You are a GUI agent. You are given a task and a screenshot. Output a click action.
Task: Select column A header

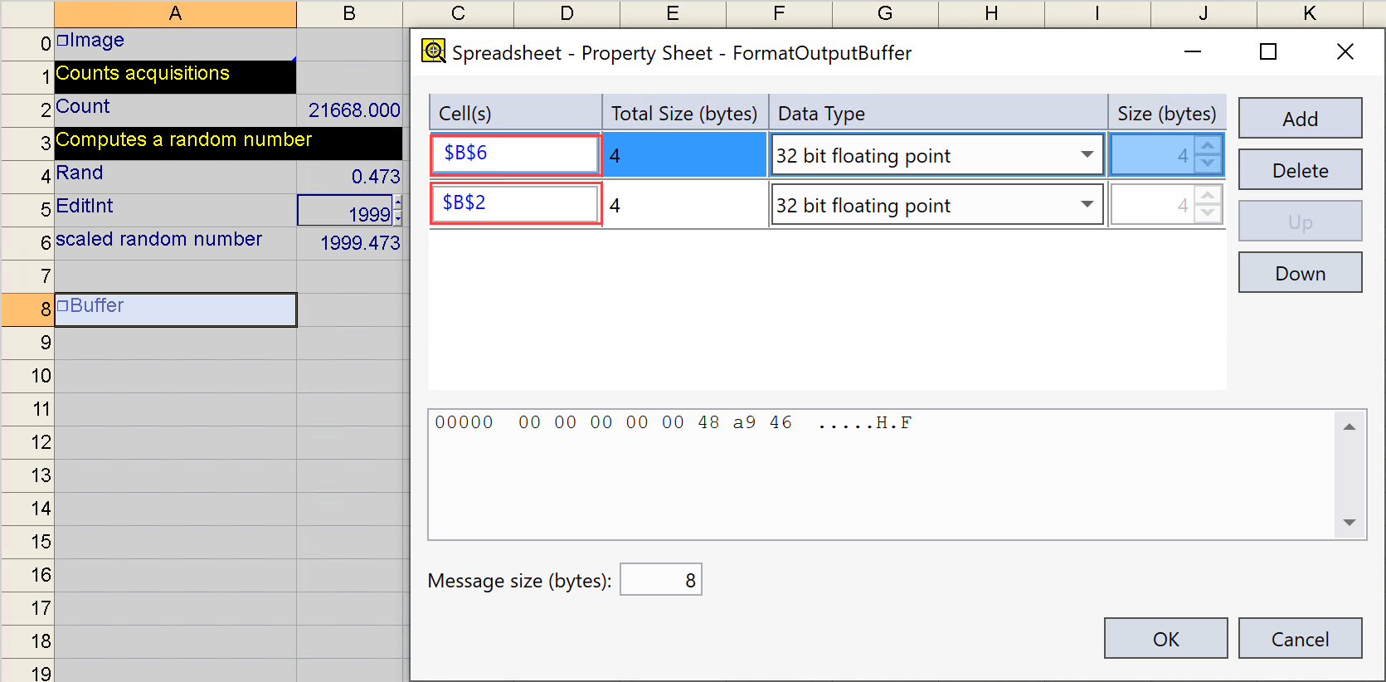pos(175,13)
